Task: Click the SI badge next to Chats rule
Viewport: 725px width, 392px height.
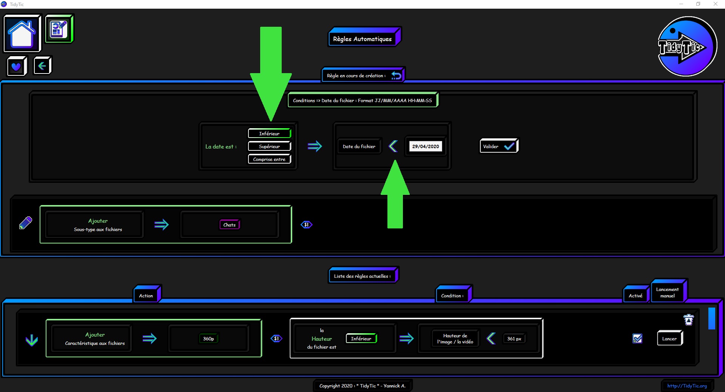Action: pyautogui.click(x=306, y=225)
